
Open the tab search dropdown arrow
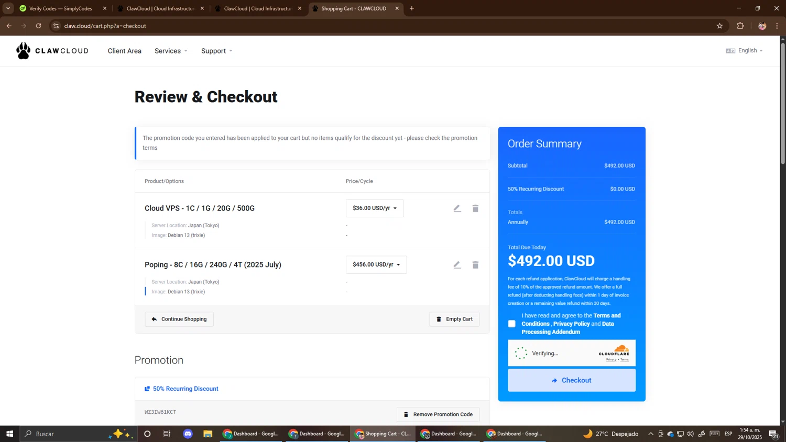(x=8, y=8)
